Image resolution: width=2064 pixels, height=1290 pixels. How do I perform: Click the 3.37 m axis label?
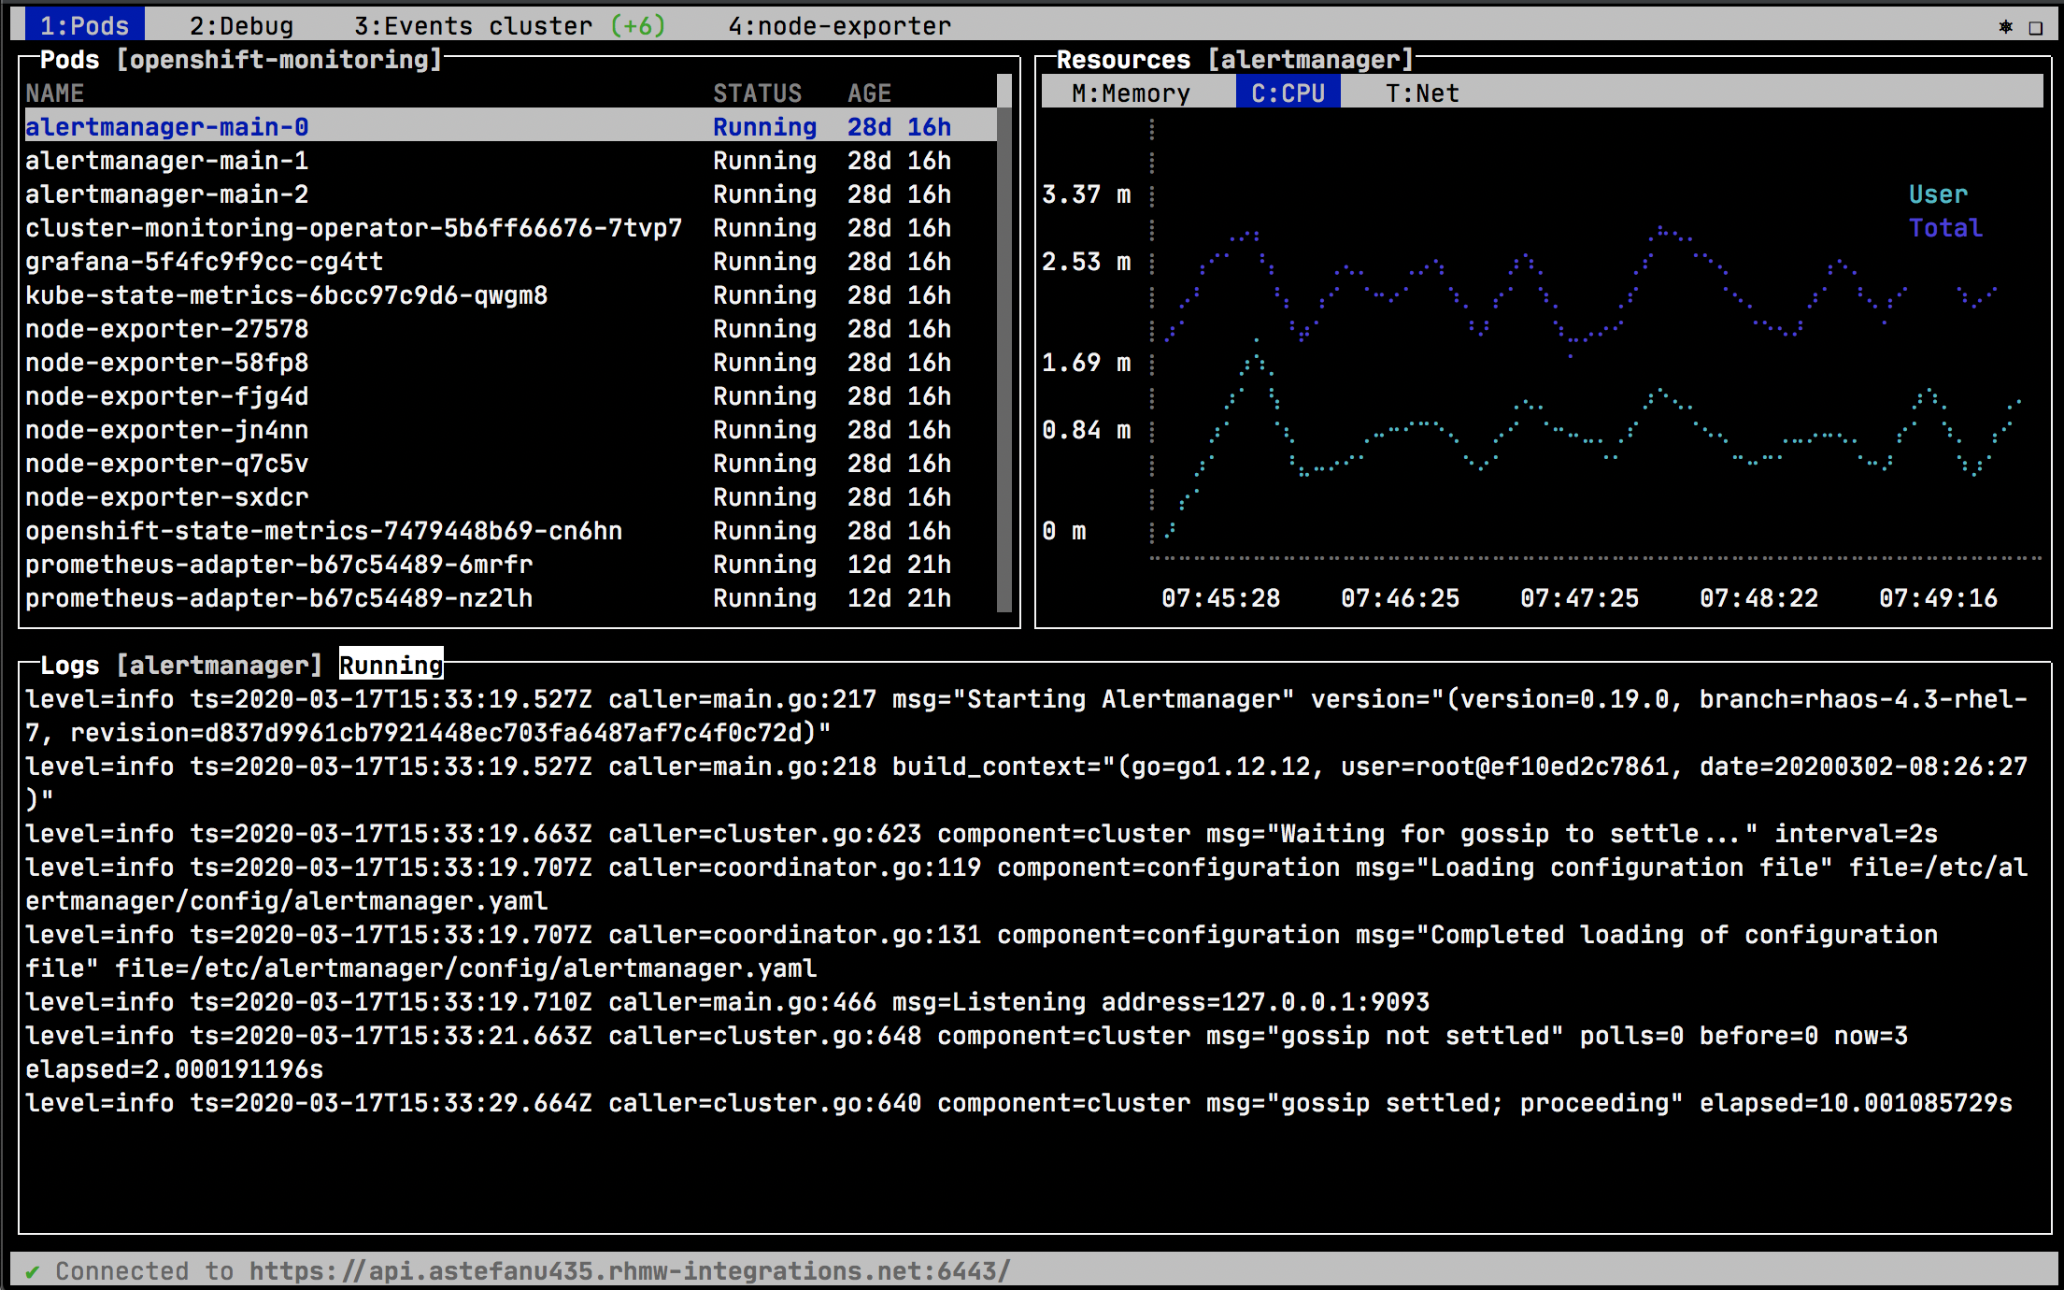pos(1086,193)
